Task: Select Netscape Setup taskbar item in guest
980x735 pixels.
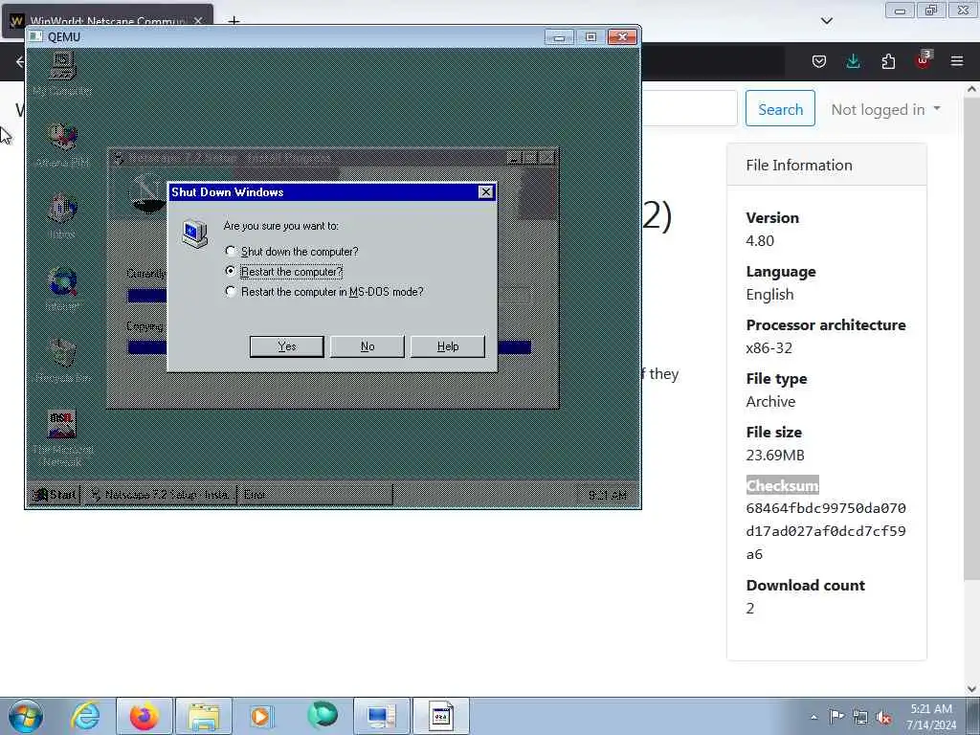Action: [160, 495]
